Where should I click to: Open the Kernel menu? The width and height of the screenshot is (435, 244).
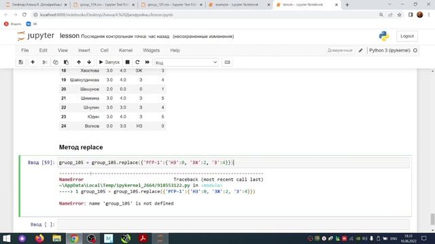coord(126,50)
